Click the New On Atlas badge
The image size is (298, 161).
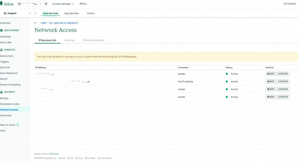[17, 125]
